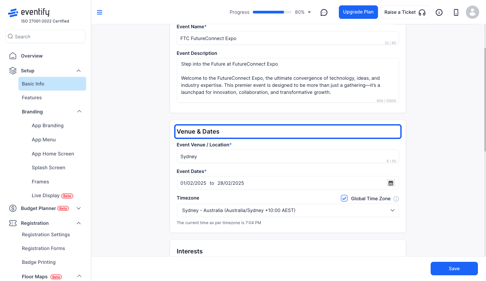Collapse the Setup section chevron
Screen dimensions: 486x281
coord(79,71)
